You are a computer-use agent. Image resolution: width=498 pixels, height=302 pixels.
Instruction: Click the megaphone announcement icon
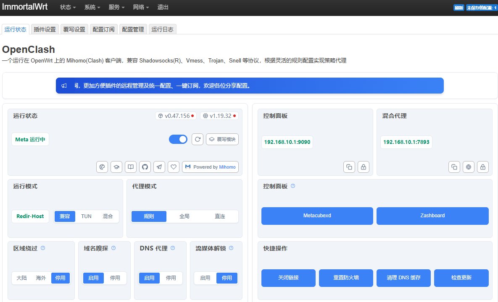(x=64, y=86)
